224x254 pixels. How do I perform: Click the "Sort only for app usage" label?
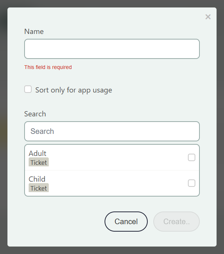click(74, 90)
